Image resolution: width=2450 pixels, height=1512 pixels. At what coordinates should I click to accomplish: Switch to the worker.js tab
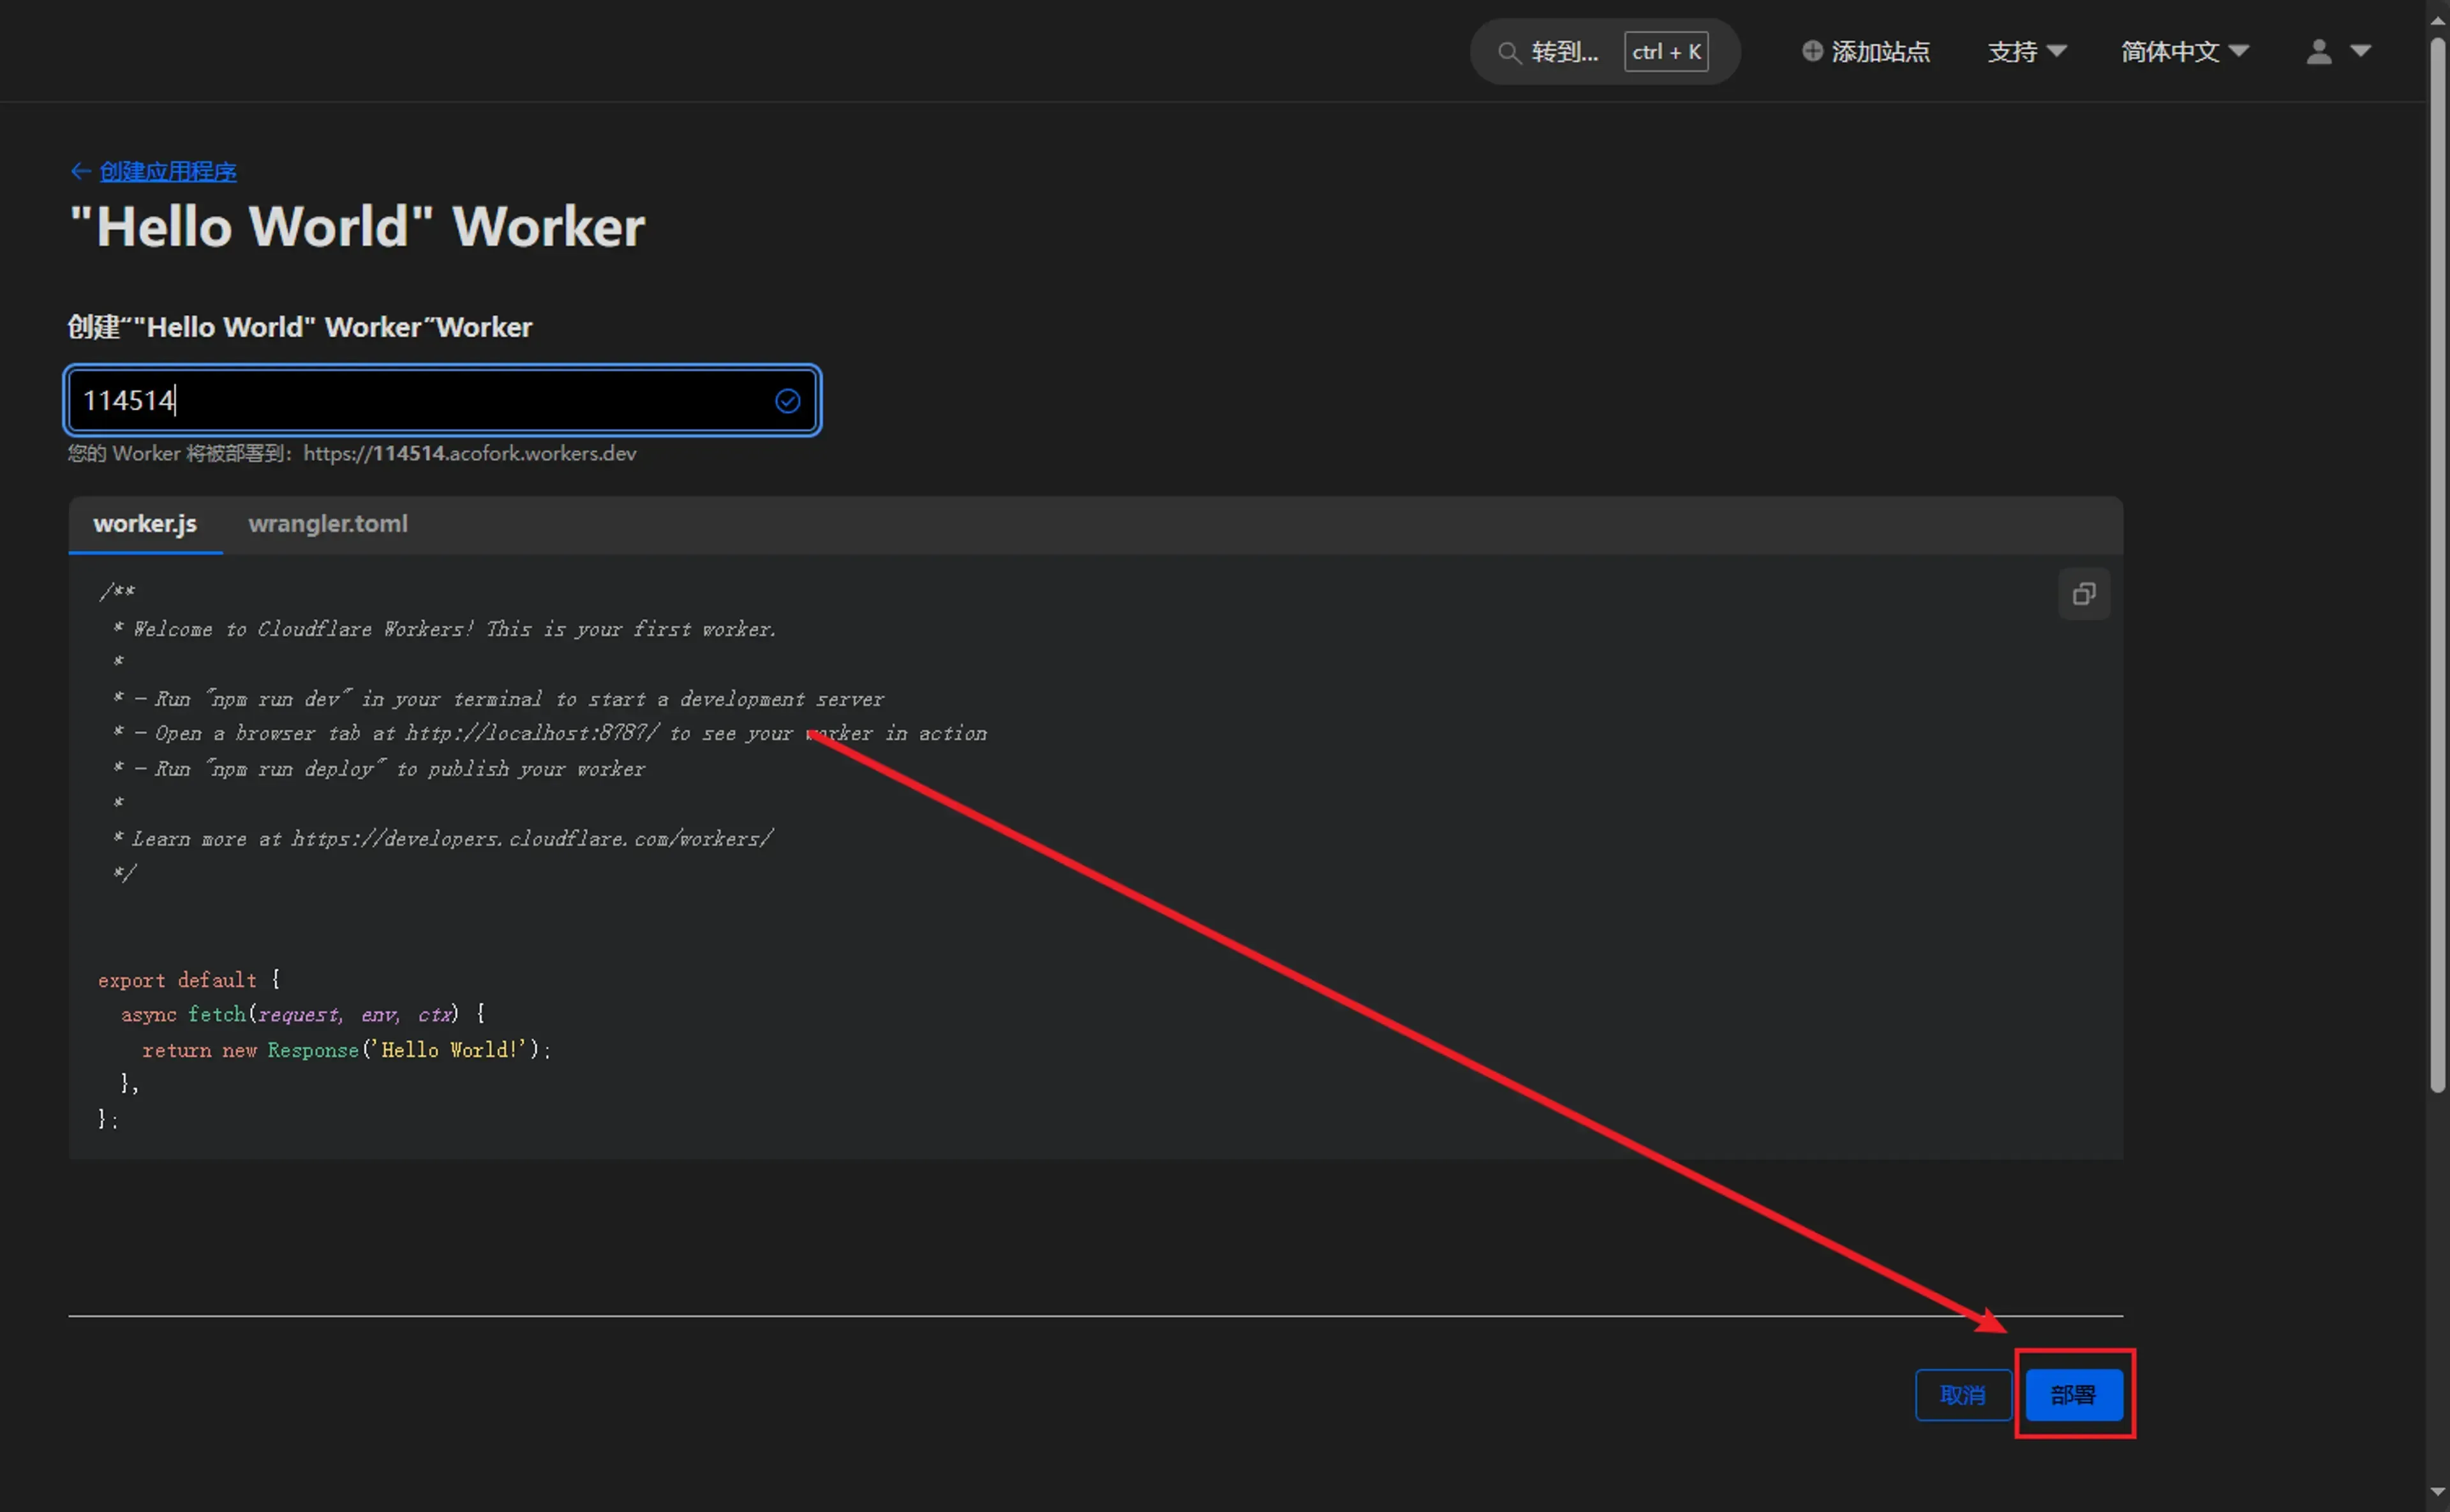[145, 524]
